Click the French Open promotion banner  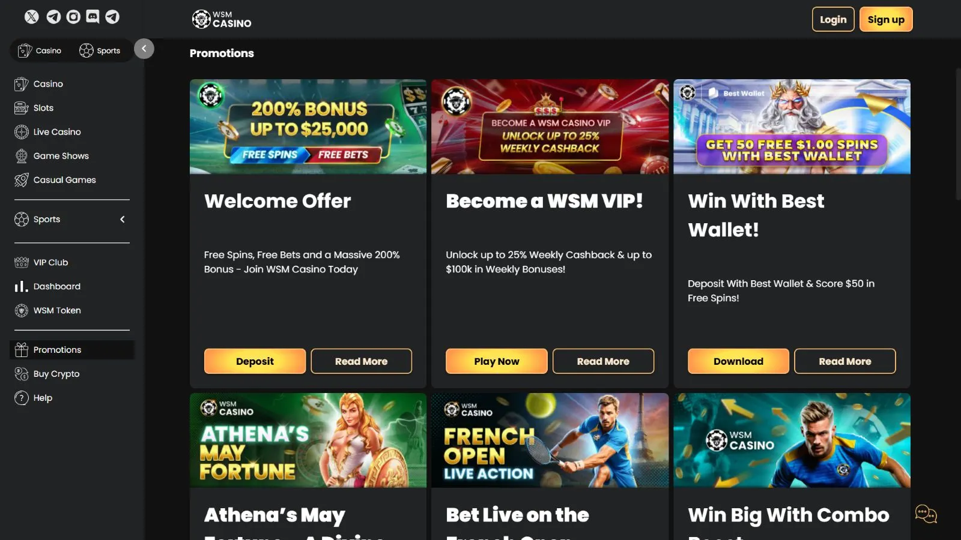(550, 440)
